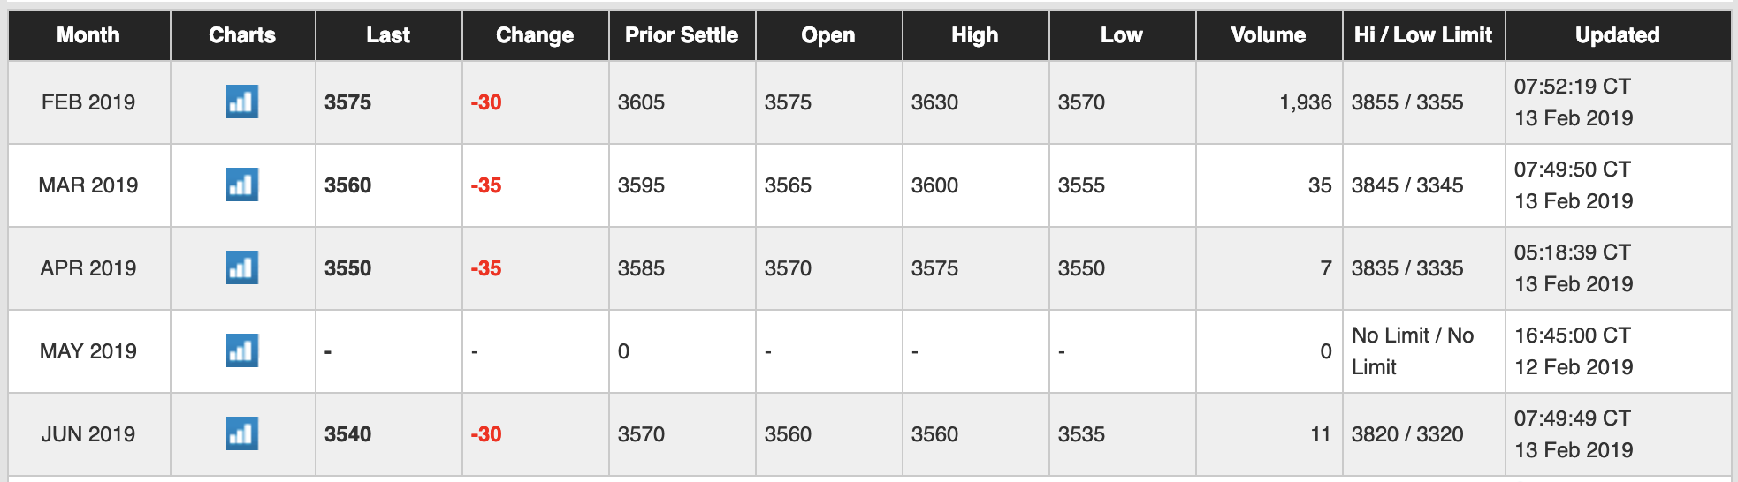
Task: Open the JUN 2019 chart icon
Action: point(242,434)
